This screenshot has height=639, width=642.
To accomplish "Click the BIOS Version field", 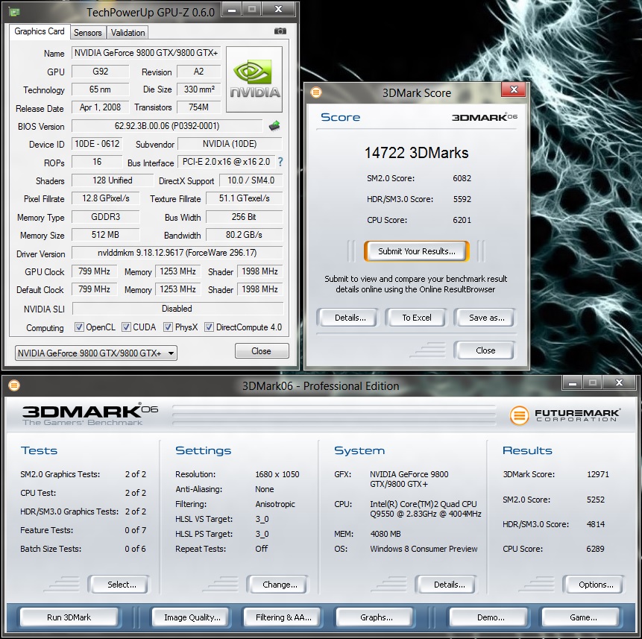I will click(167, 126).
